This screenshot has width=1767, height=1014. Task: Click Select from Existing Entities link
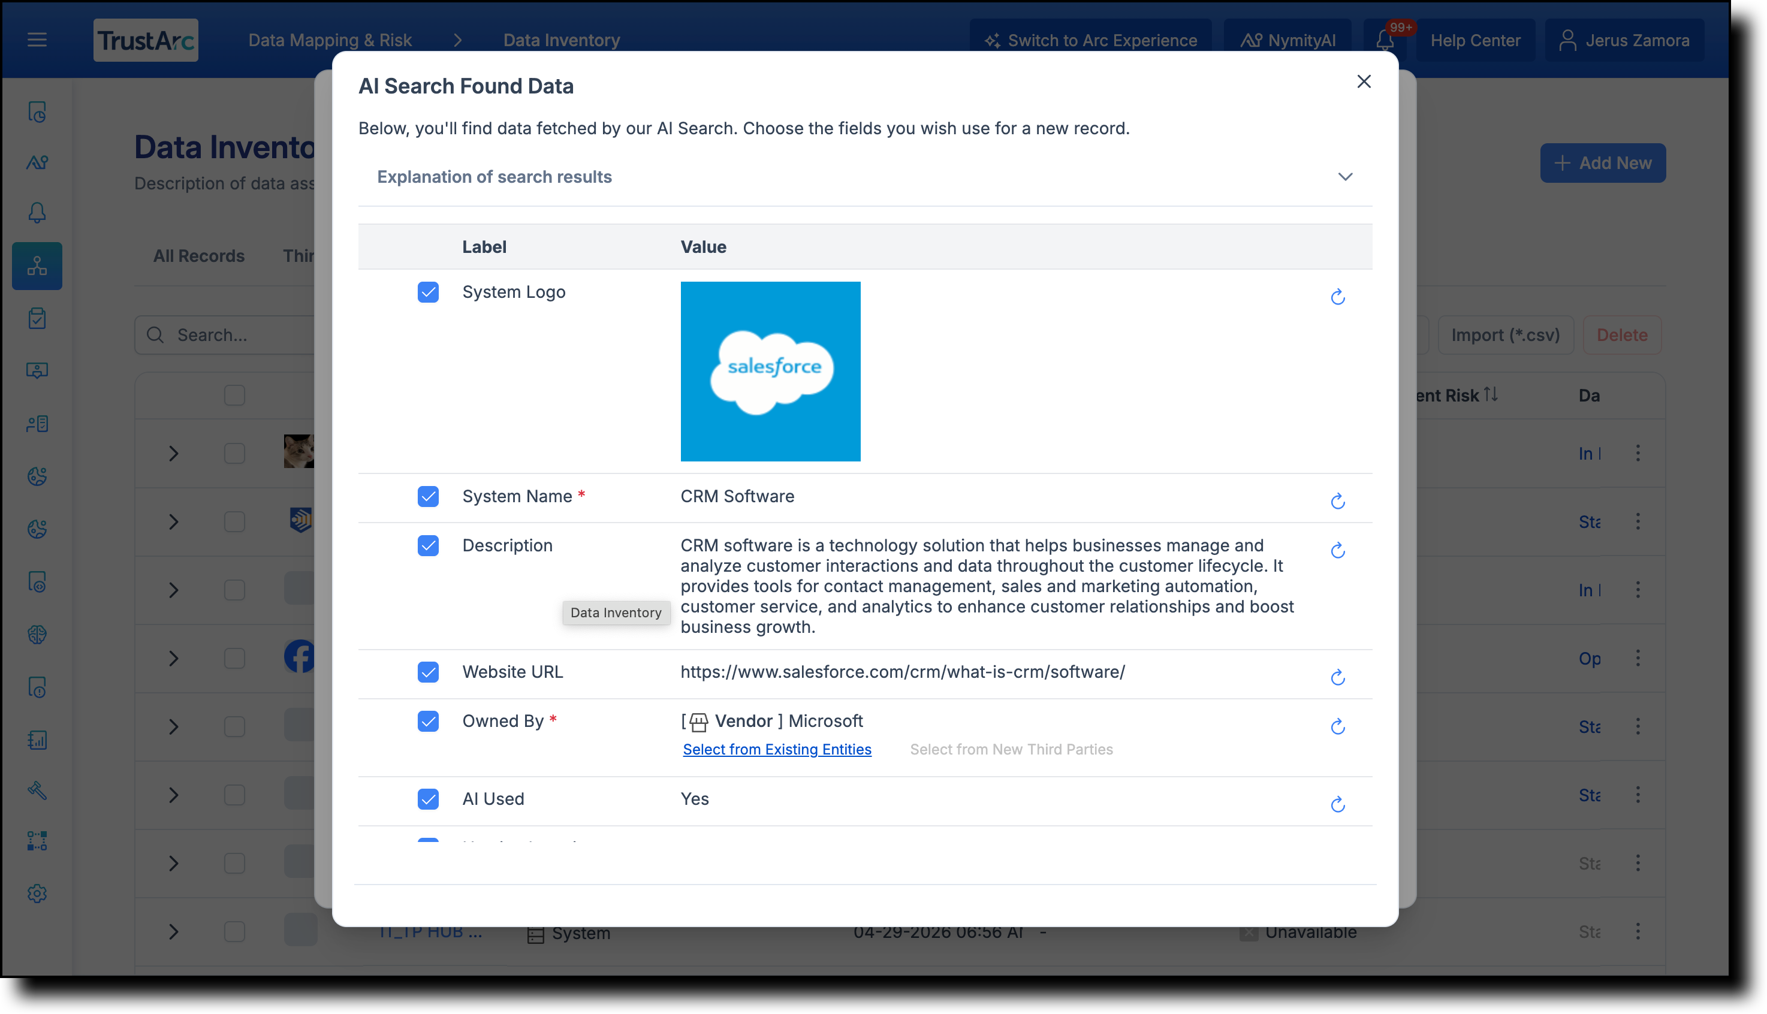coord(777,749)
